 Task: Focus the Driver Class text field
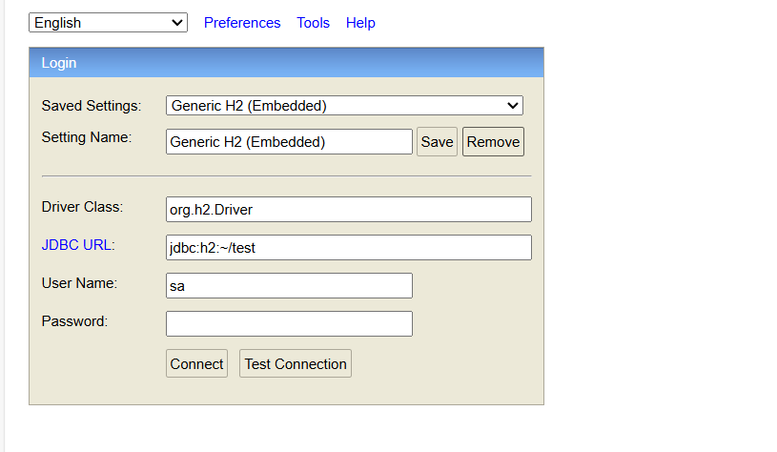tap(348, 210)
